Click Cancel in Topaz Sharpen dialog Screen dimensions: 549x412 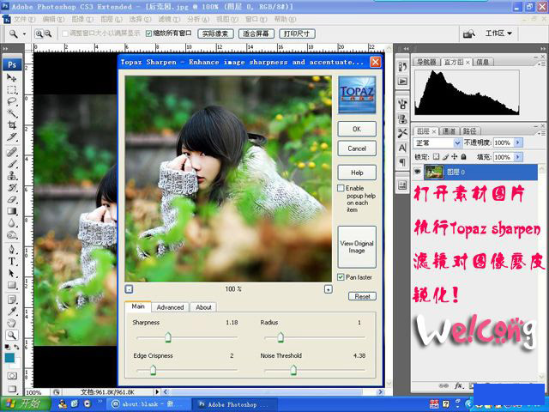pyautogui.click(x=357, y=148)
